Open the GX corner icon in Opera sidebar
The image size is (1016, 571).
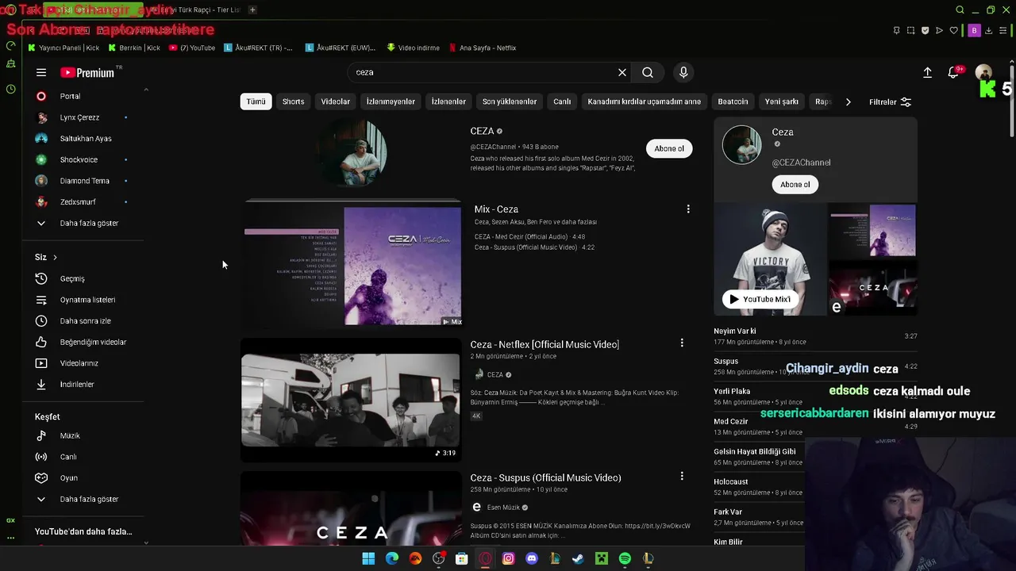[10, 520]
